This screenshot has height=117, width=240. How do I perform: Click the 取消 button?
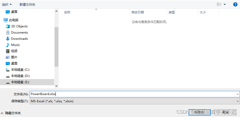pos(225,112)
